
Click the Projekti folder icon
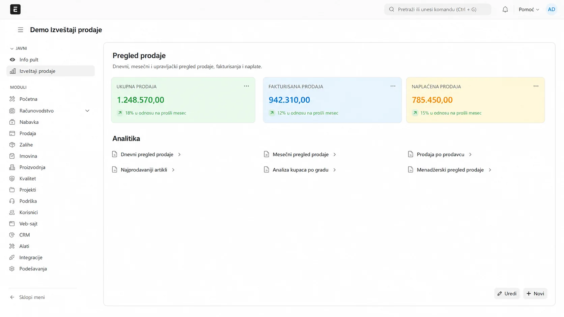point(12,190)
